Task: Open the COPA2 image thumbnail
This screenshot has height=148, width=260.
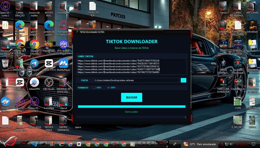Action: click(252, 122)
